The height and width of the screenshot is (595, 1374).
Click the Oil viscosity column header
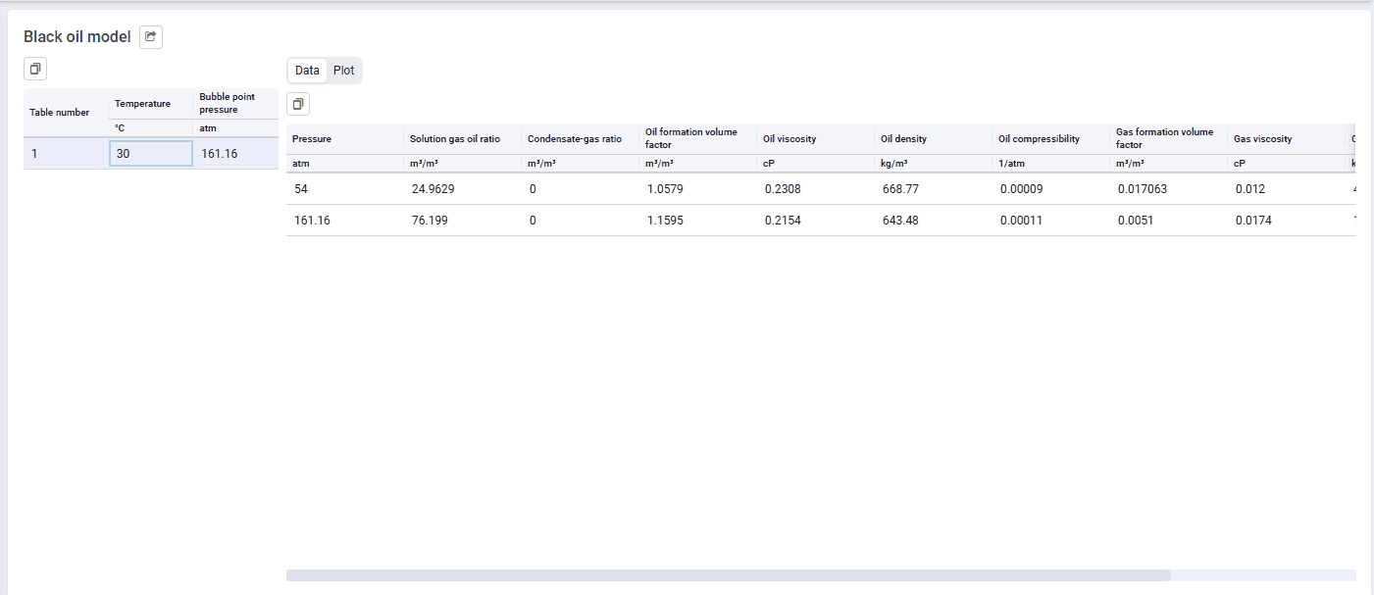point(816,139)
